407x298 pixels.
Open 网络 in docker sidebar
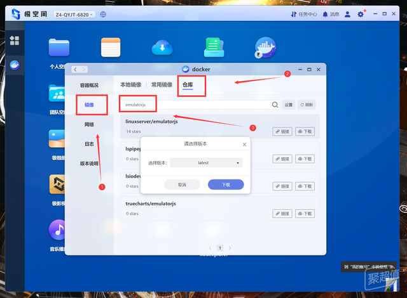pos(89,124)
